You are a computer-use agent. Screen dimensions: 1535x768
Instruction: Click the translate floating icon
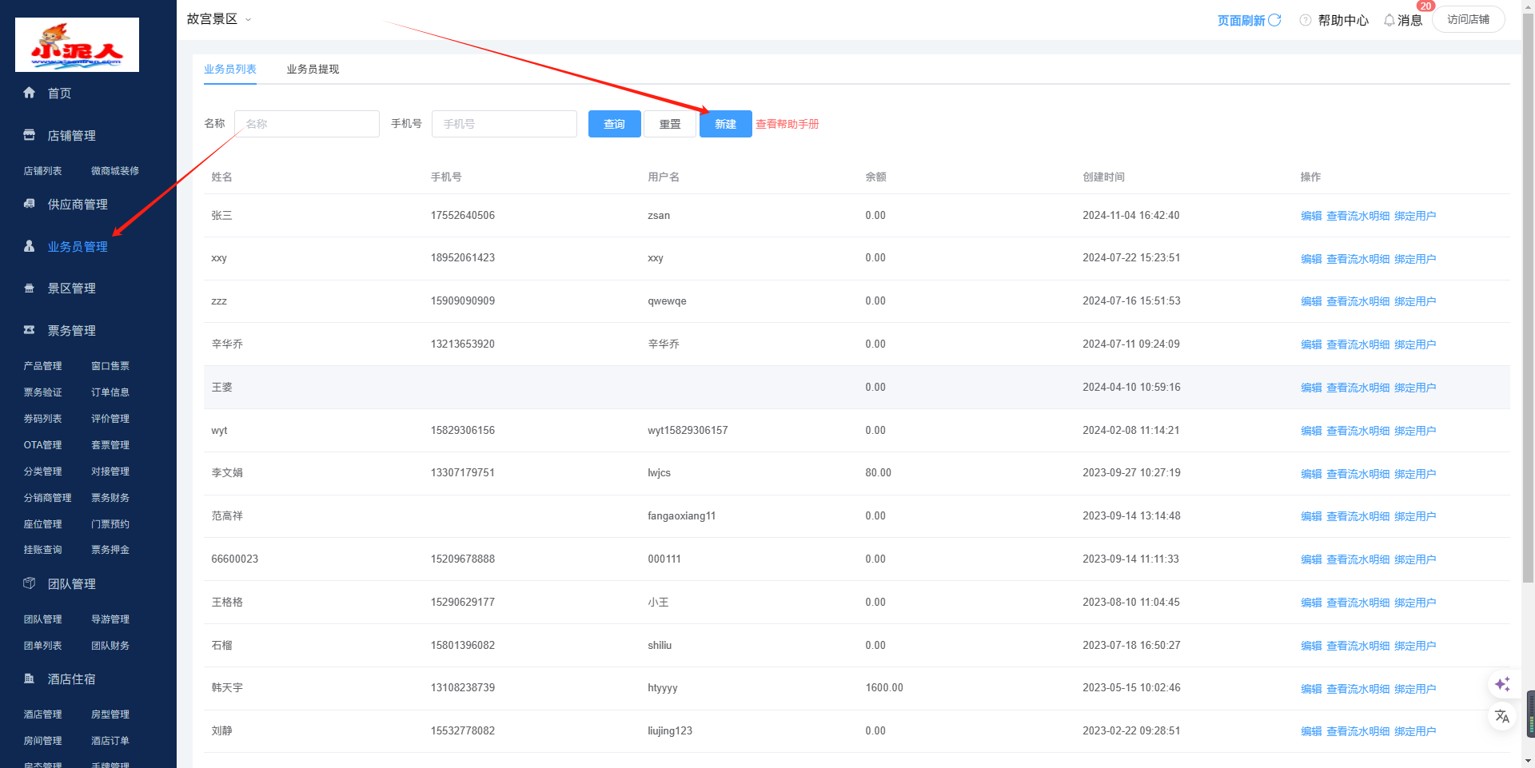pos(1502,716)
